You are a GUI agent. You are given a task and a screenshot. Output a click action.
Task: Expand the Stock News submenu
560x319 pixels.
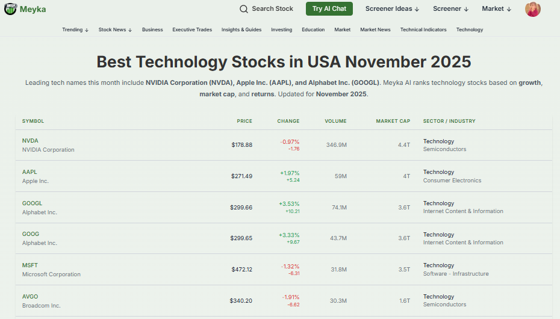[116, 29]
